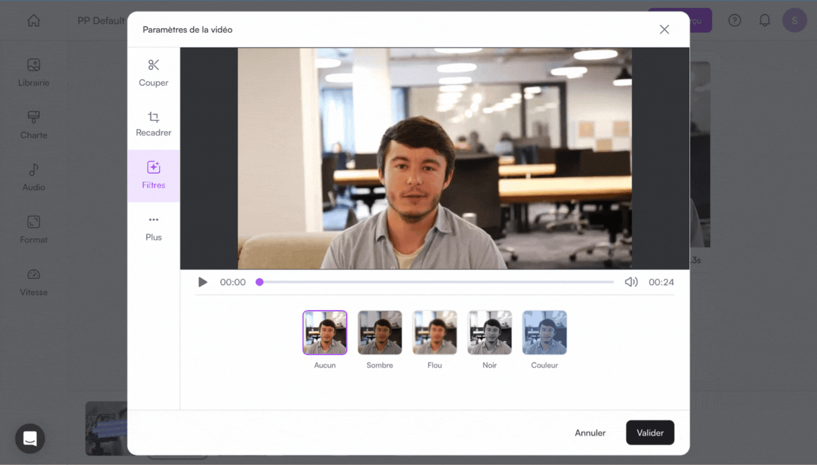The width and height of the screenshot is (817, 465).
Task: Play the video preview
Action: (203, 282)
